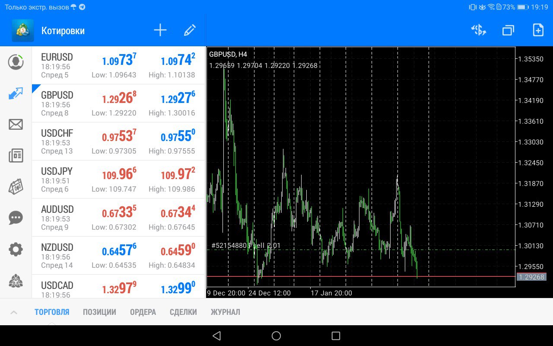
Task: Tap GBPUSD bid price 1.29268
Action: click(x=119, y=98)
